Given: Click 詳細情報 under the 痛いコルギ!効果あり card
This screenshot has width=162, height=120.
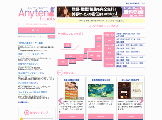Looking at the screenshot, I should tap(130, 116).
